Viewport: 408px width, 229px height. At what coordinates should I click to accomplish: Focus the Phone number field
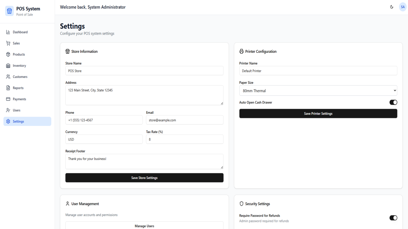coord(104,120)
